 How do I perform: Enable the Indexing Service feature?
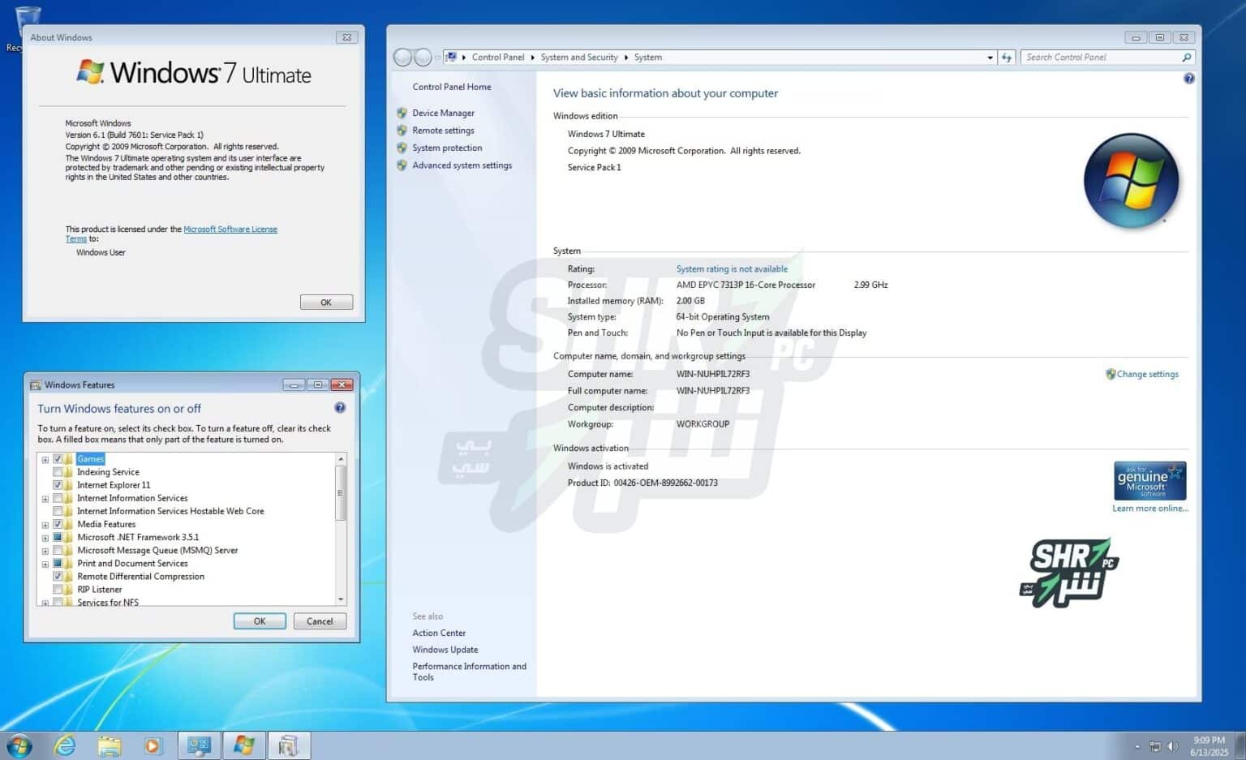58,471
